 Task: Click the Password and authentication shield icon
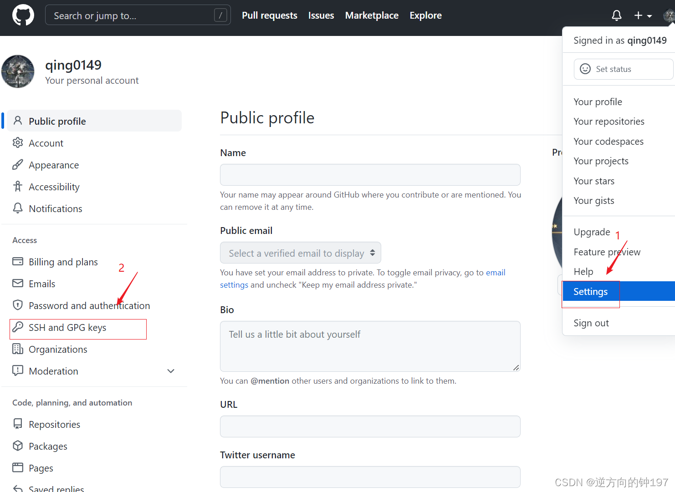tap(18, 305)
